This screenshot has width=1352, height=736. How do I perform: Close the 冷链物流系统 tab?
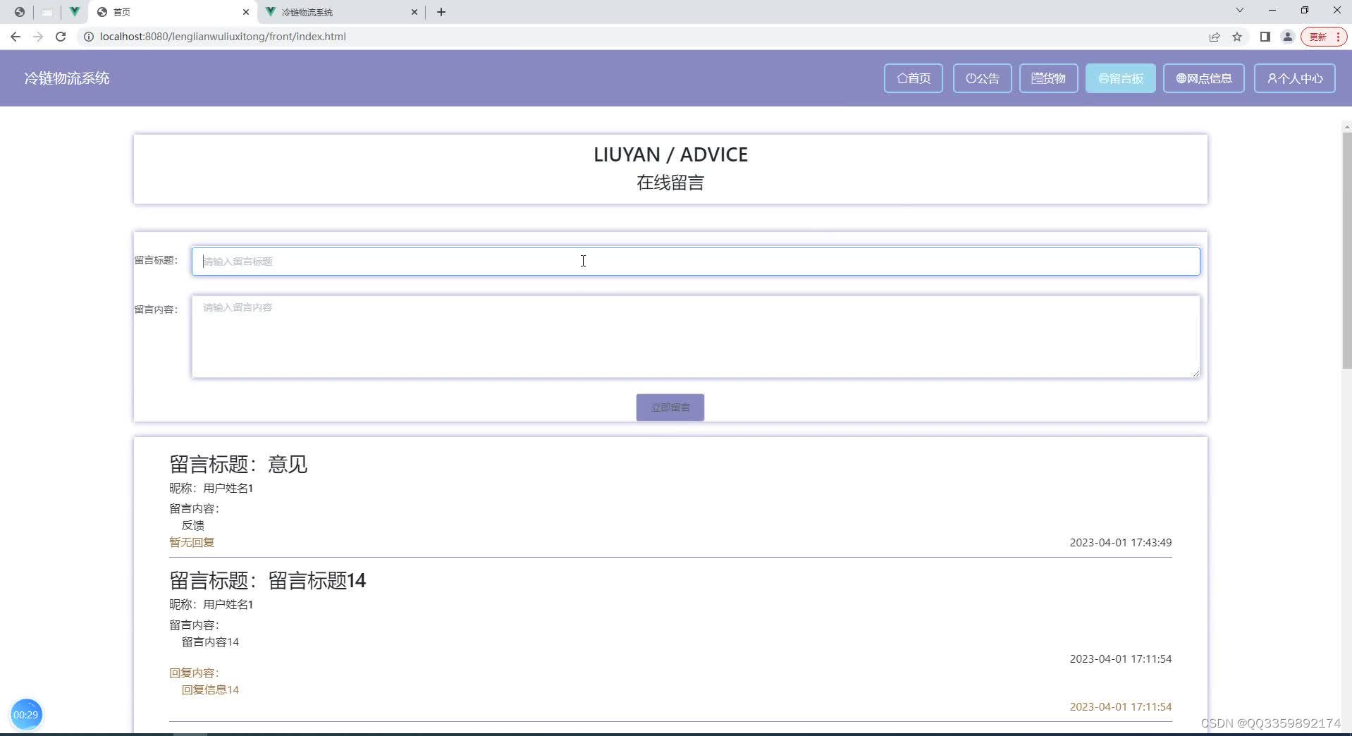(414, 12)
